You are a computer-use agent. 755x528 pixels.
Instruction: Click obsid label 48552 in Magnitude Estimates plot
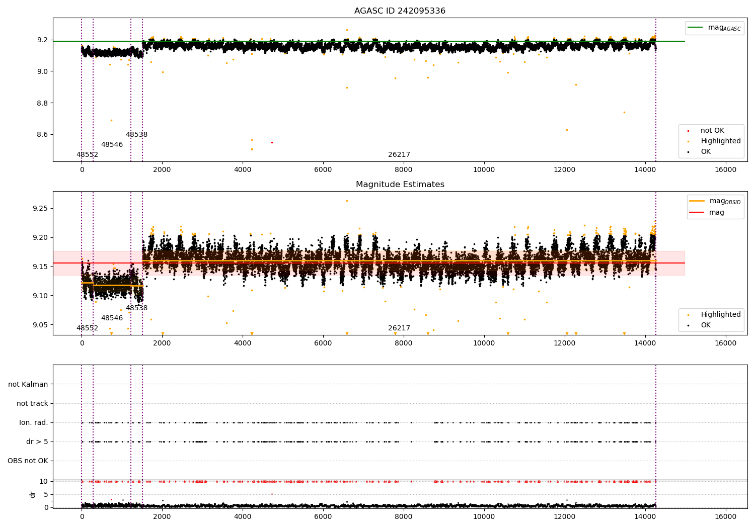click(87, 328)
